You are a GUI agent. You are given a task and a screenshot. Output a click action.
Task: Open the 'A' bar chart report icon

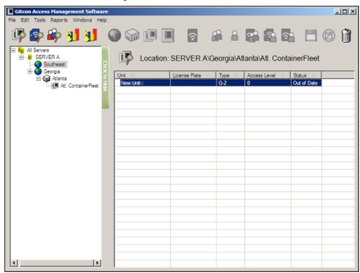73,35
